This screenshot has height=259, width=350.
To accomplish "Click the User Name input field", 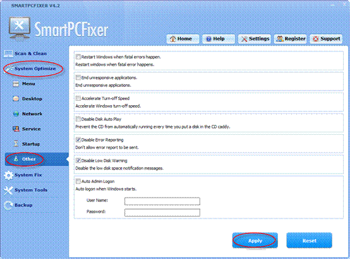I will coord(162,201).
